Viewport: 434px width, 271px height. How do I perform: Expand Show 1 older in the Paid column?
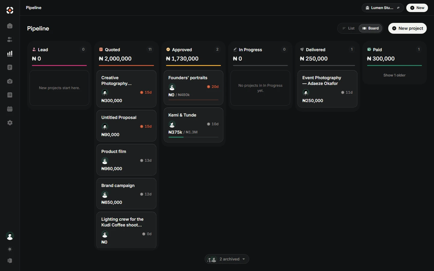coord(394,75)
